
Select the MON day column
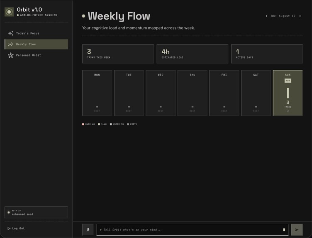97,93
